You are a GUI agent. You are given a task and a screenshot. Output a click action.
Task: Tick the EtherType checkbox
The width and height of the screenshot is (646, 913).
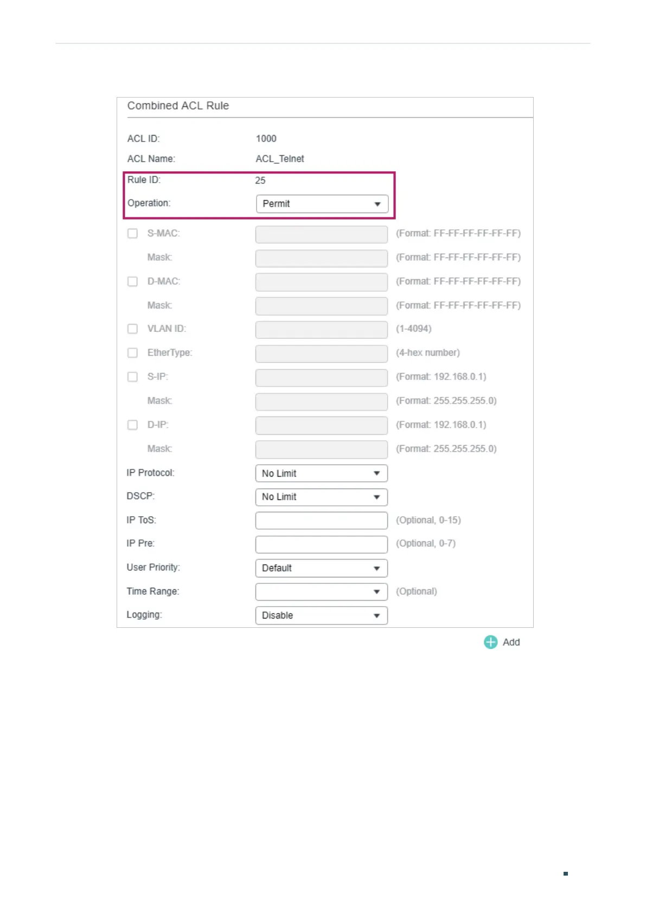coord(132,353)
